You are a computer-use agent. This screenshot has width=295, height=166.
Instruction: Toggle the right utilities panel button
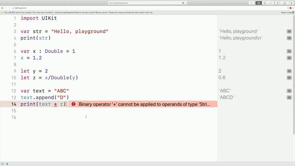pos(290,3)
